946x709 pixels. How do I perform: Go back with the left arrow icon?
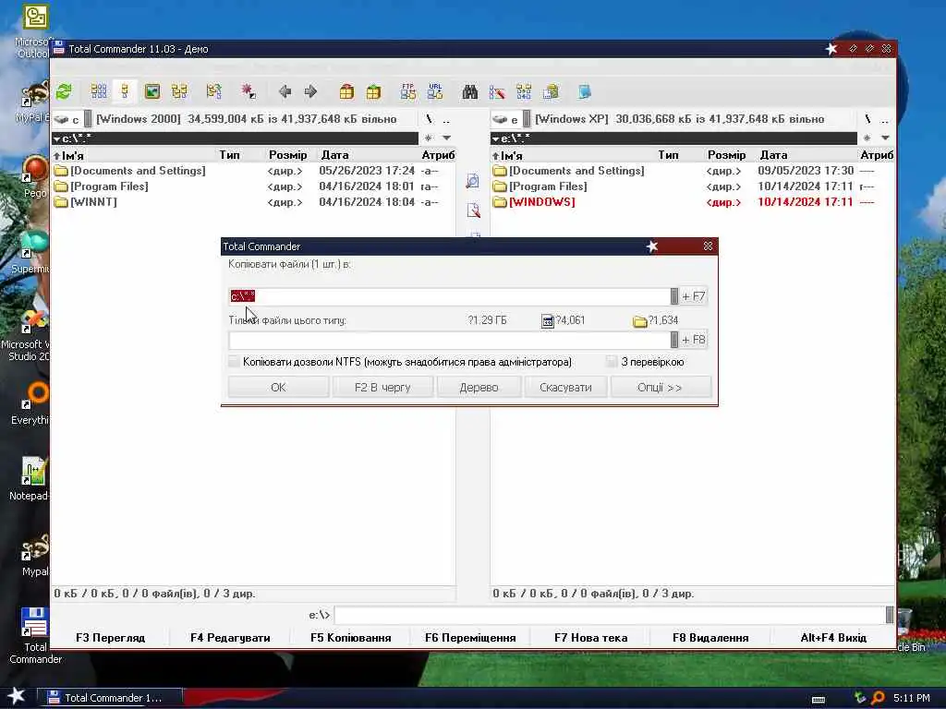tap(285, 91)
